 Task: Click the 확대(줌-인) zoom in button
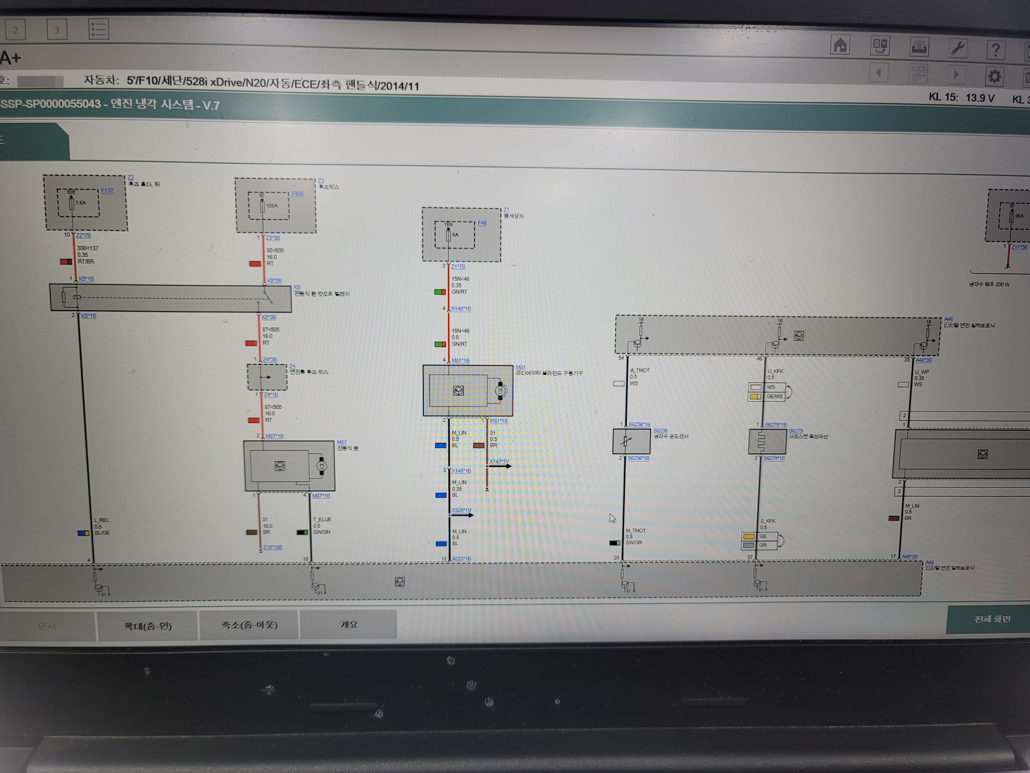pos(148,625)
